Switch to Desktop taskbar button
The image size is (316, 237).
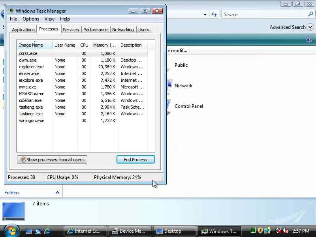[x=175, y=231]
